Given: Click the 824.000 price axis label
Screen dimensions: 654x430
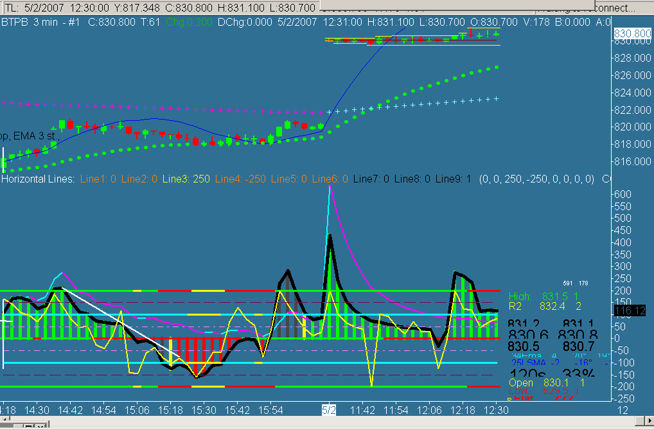Looking at the screenshot, I should pyautogui.click(x=632, y=93).
